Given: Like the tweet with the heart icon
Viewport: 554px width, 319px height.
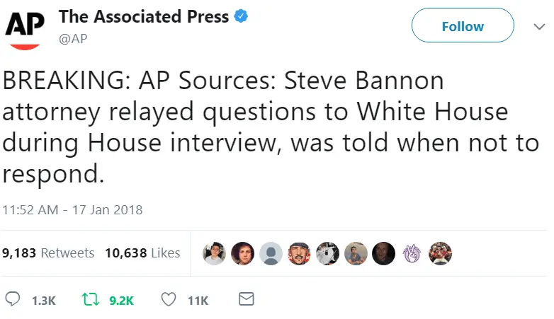Looking at the screenshot, I should click(x=169, y=300).
